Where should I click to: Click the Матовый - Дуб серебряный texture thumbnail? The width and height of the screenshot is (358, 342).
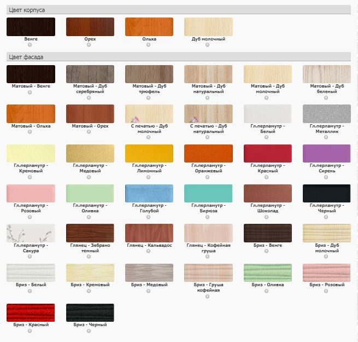(x=90, y=74)
